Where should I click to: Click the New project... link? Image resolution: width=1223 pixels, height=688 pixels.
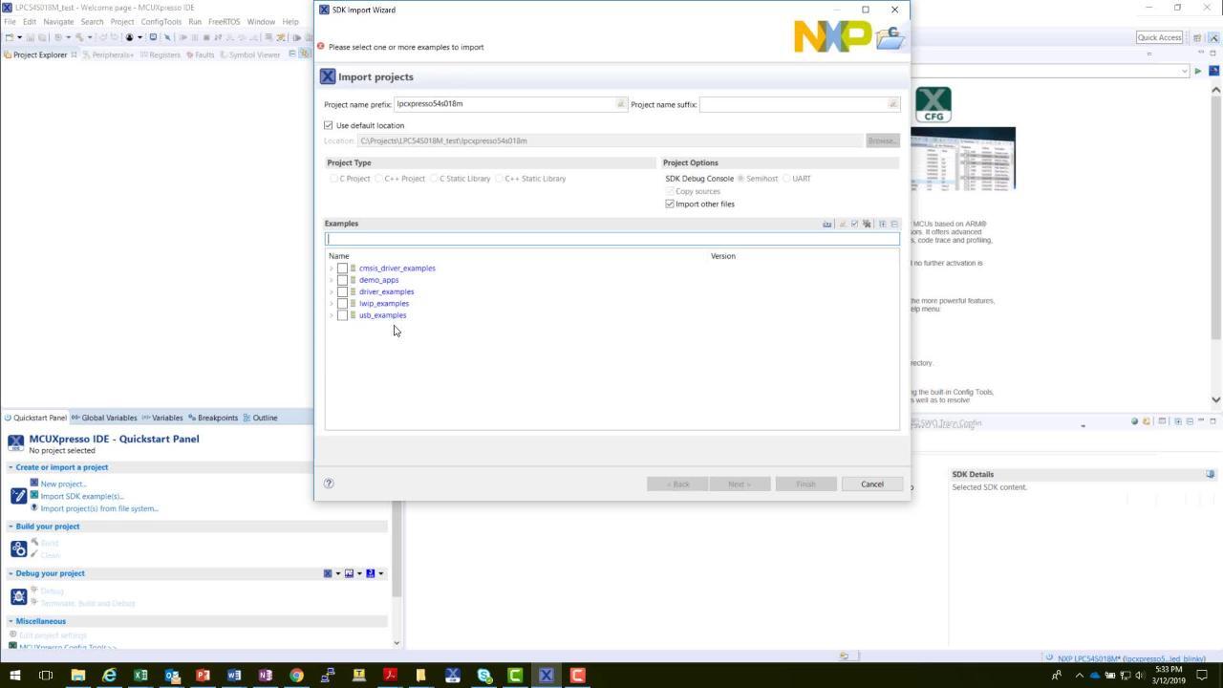tap(63, 484)
